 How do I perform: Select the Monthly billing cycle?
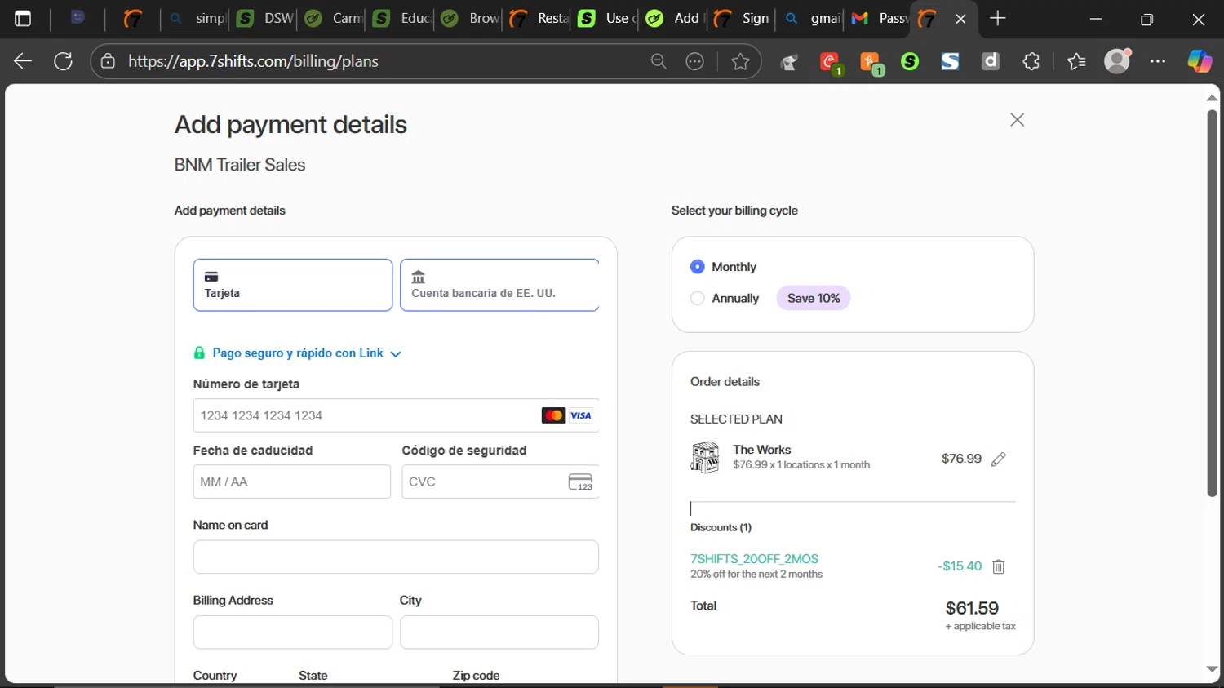[698, 267]
